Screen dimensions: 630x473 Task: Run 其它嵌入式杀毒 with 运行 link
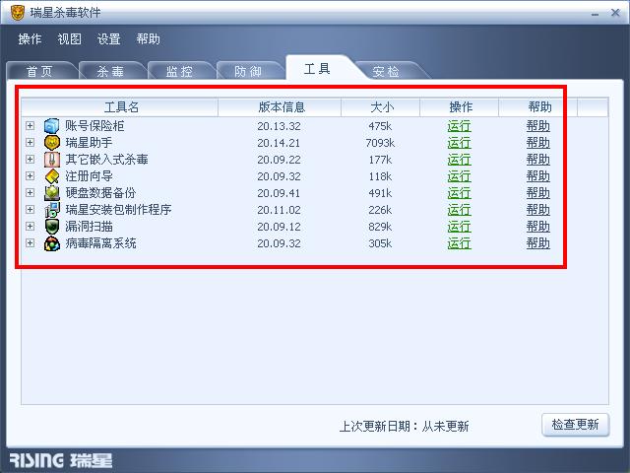click(459, 160)
